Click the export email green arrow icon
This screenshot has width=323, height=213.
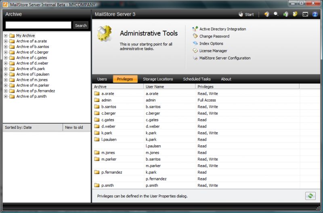[286, 14]
